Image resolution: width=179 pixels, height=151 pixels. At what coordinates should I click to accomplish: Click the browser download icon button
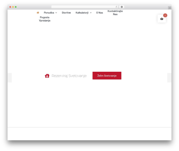point(122,7)
